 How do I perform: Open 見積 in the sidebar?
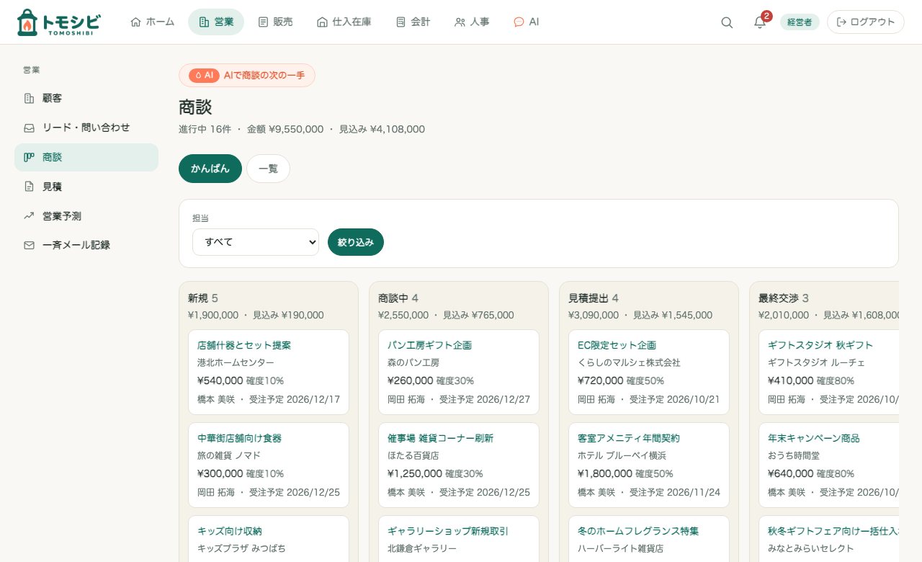(x=86, y=187)
